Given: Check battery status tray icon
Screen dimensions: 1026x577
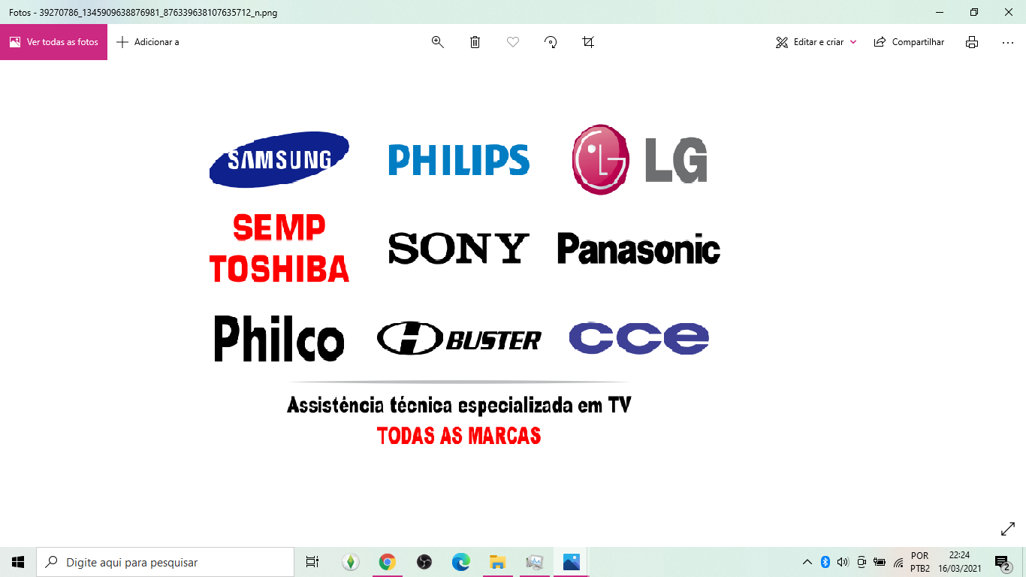Looking at the screenshot, I should click(880, 562).
